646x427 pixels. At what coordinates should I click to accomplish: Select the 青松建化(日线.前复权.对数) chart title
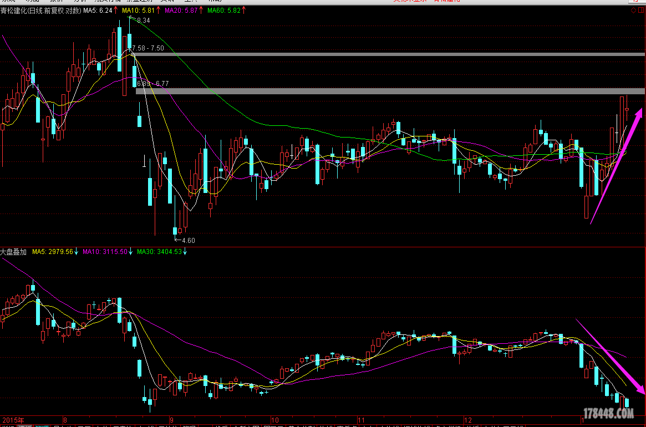(41, 11)
